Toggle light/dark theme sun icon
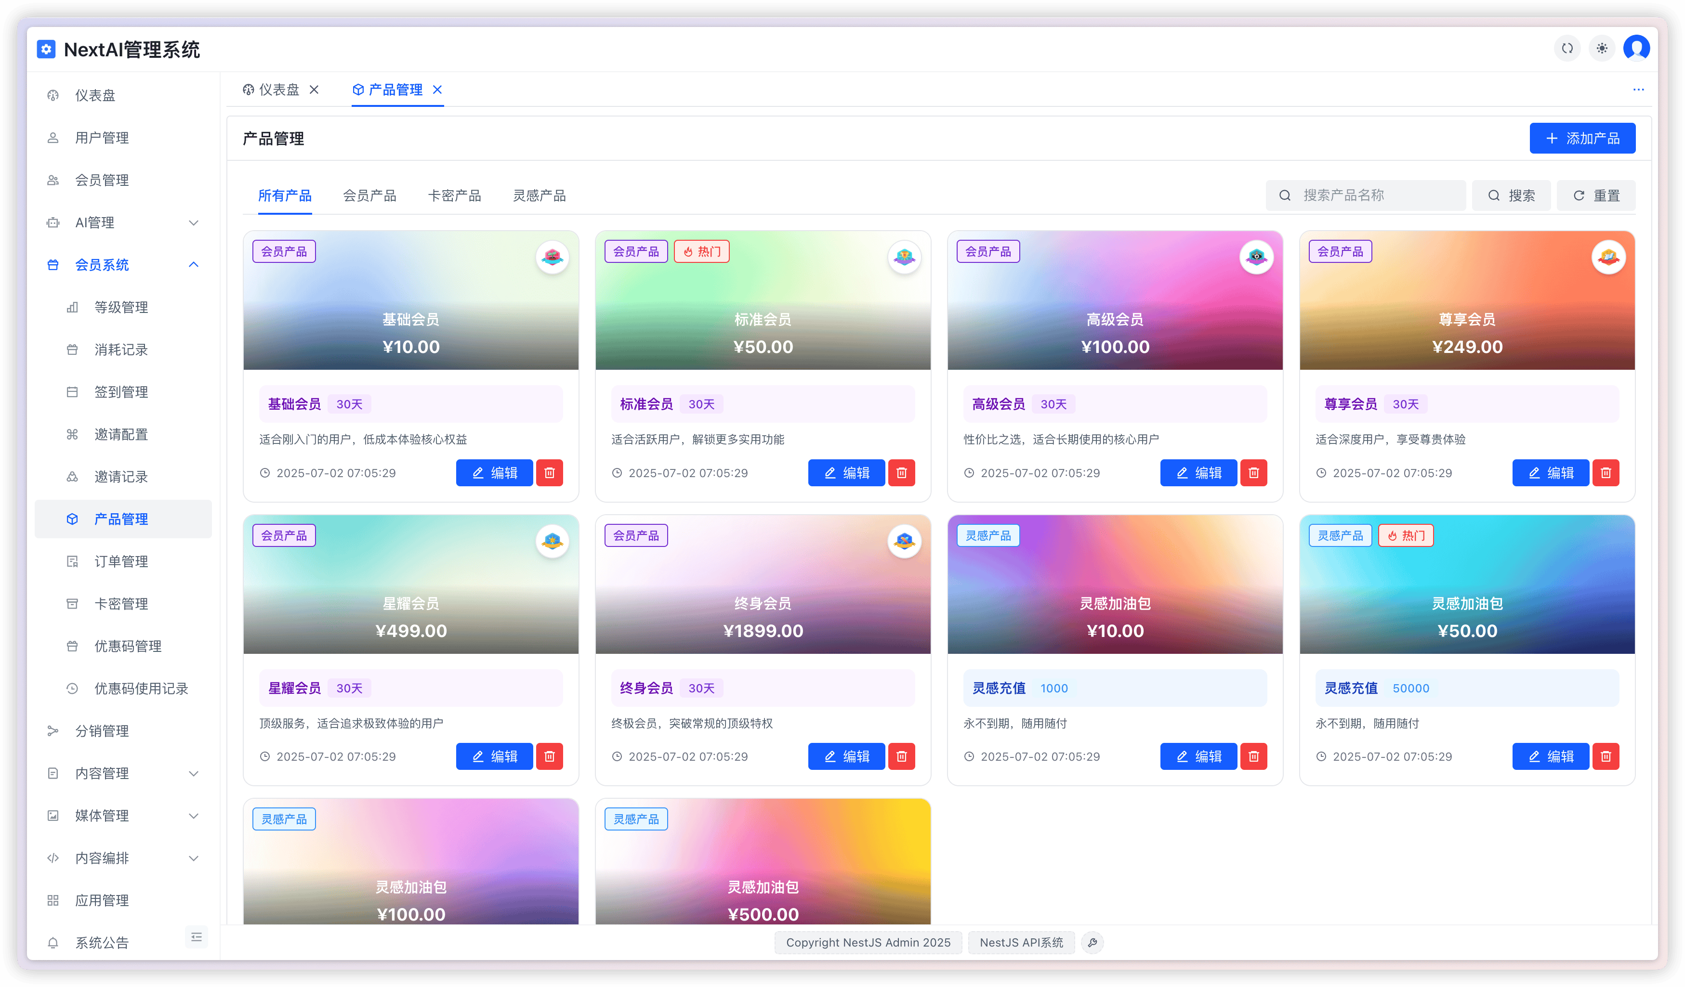This screenshot has width=1685, height=987. 1602,48
